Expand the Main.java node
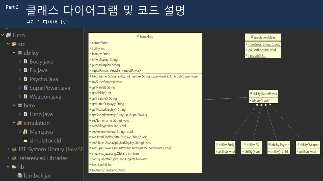This screenshot has height=181, width=323. point(20,132)
